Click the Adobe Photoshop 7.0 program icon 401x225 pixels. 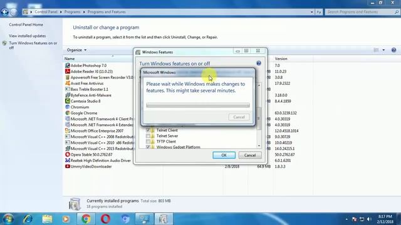pos(68,66)
